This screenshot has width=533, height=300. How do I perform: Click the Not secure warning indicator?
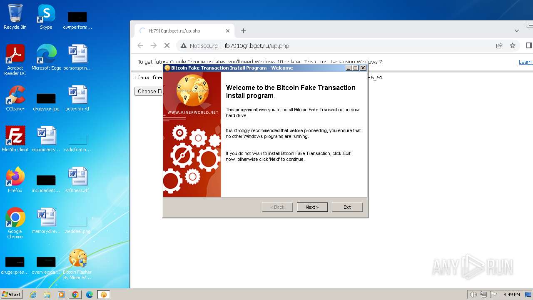click(x=199, y=46)
